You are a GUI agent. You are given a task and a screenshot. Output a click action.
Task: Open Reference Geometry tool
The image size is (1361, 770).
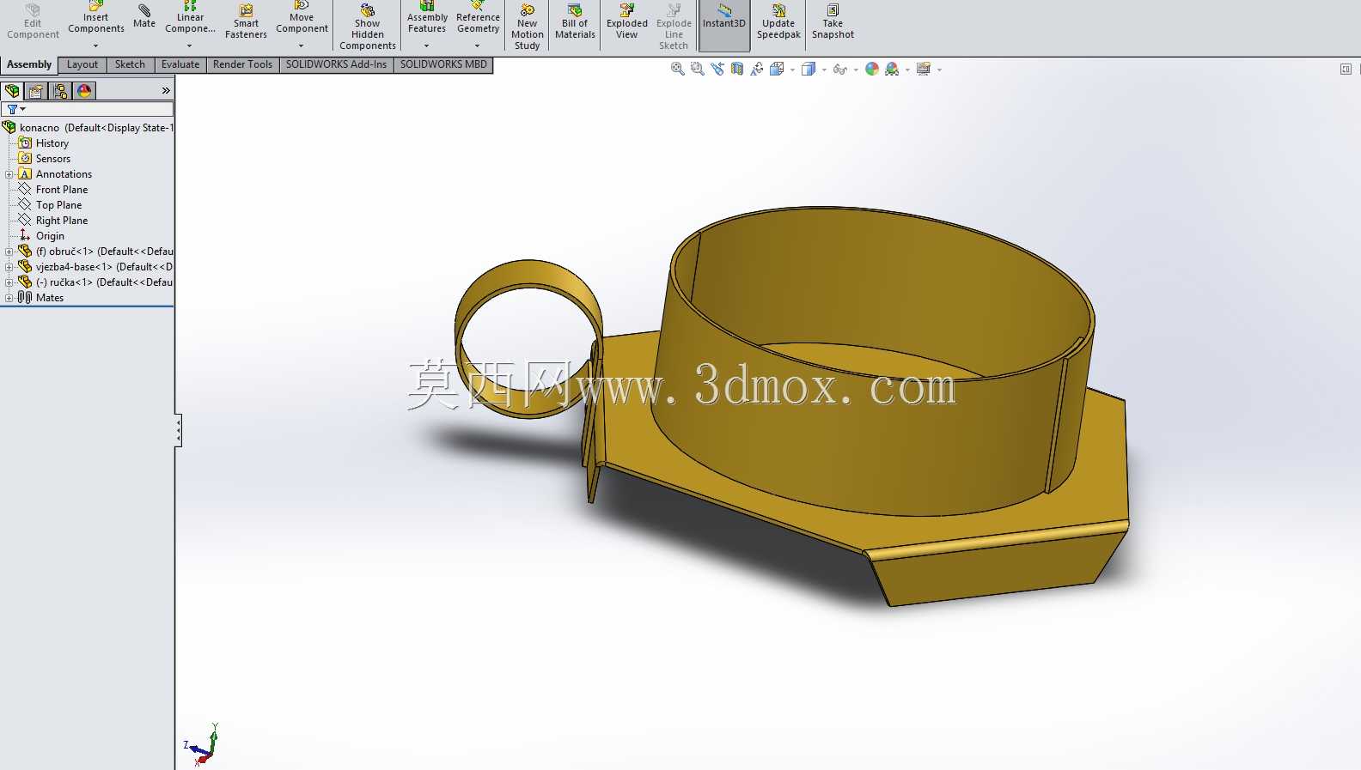(478, 19)
